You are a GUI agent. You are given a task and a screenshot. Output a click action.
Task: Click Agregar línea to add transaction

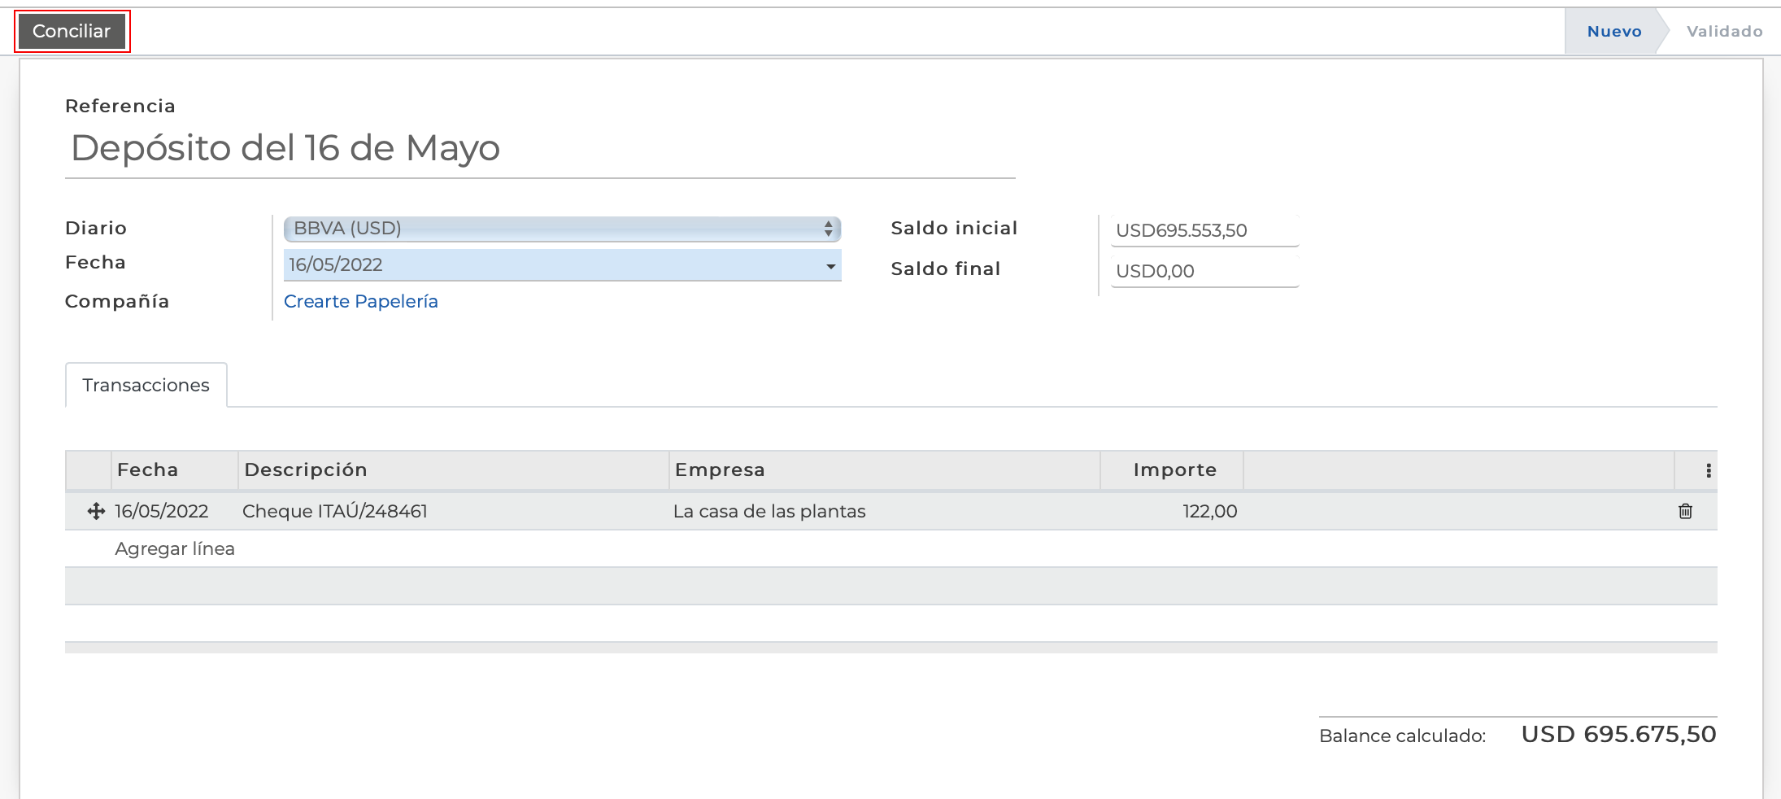[175, 548]
